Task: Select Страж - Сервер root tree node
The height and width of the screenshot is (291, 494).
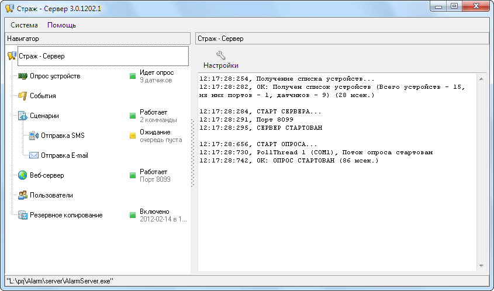Action: tap(42, 56)
